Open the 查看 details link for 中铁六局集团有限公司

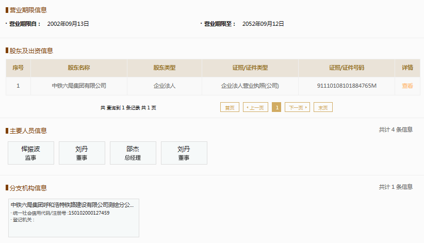point(407,86)
